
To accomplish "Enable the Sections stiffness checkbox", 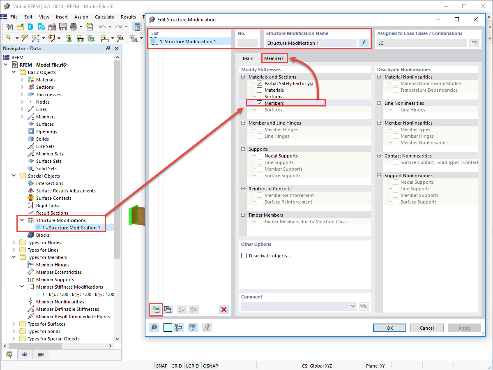I will tap(260, 96).
